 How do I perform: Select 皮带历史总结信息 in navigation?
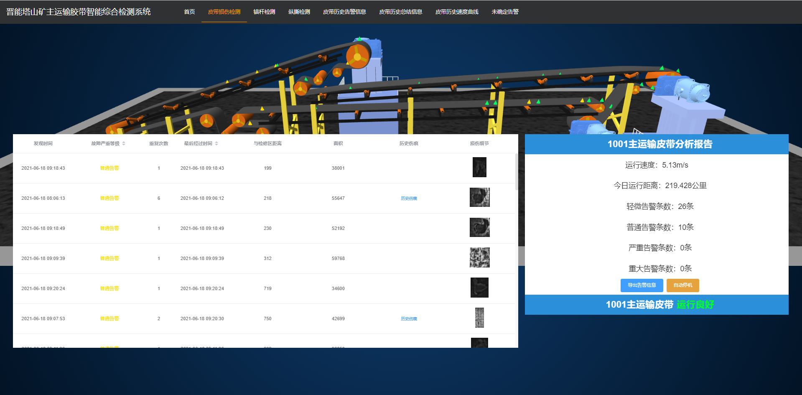coord(400,12)
